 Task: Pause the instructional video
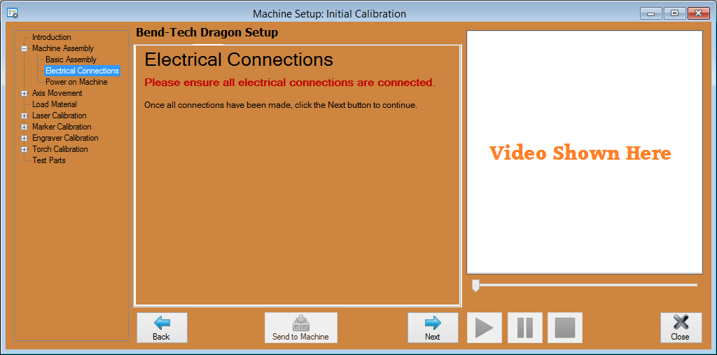point(525,328)
